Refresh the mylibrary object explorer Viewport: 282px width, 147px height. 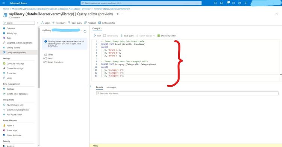tap(85, 31)
